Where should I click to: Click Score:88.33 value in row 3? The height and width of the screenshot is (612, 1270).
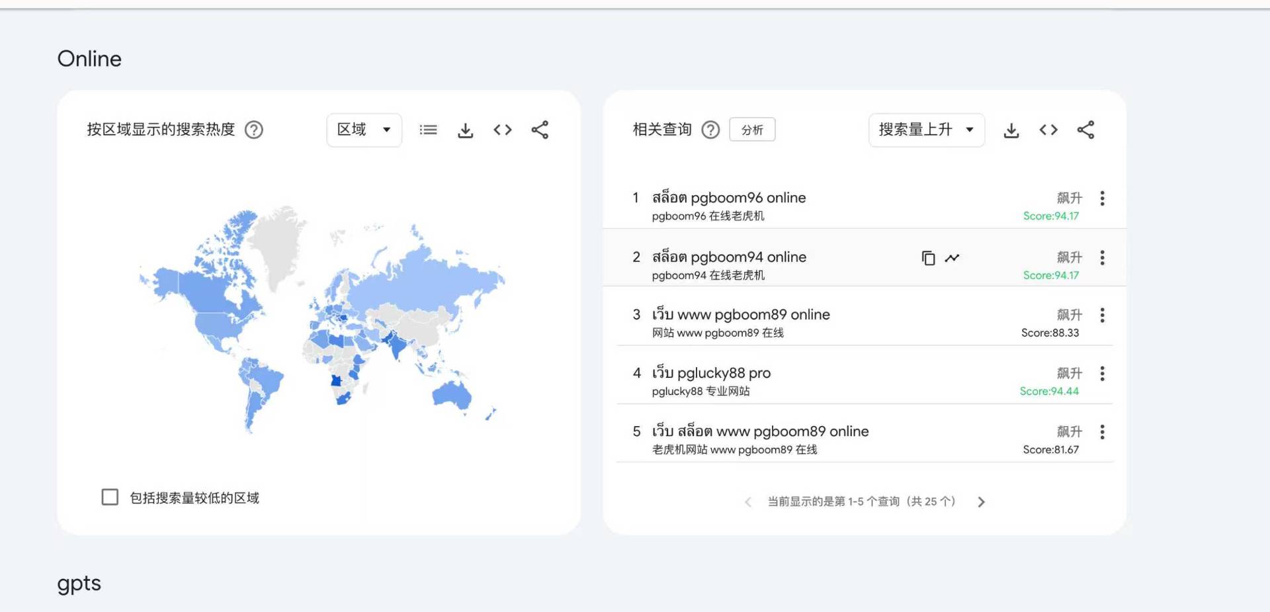coord(1050,333)
